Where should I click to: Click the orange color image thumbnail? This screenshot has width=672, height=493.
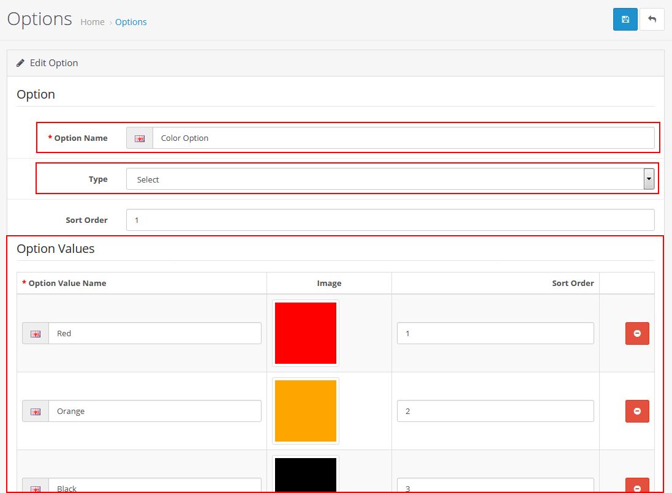point(306,411)
